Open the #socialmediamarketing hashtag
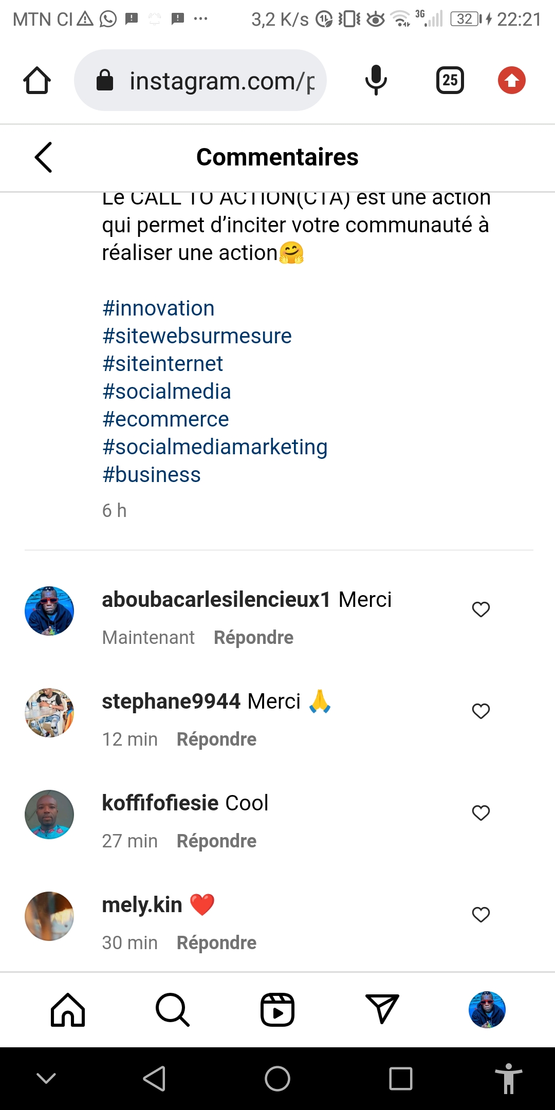555x1110 pixels. [x=215, y=447]
